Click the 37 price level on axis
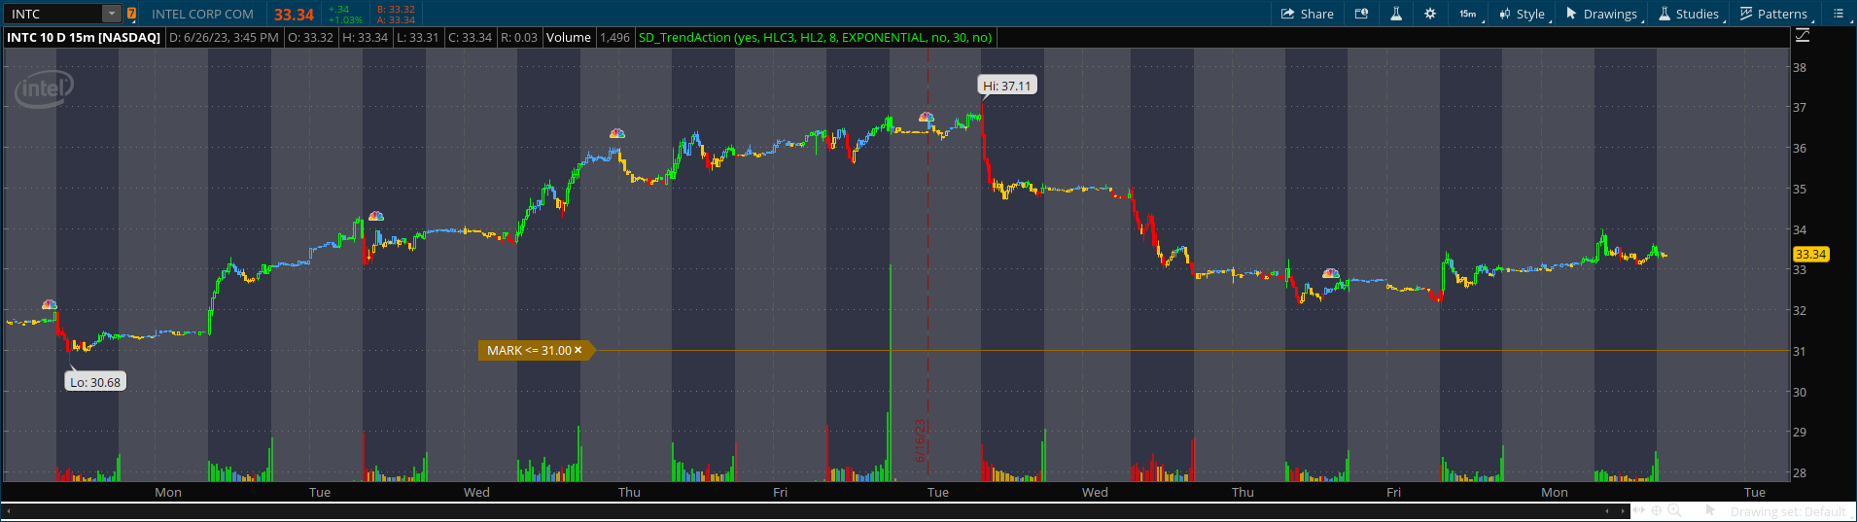 1800,108
